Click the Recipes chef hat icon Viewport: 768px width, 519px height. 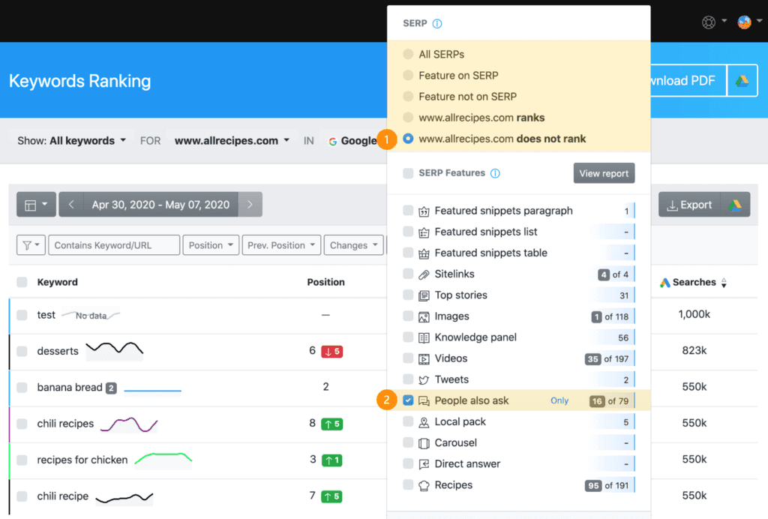click(x=424, y=485)
